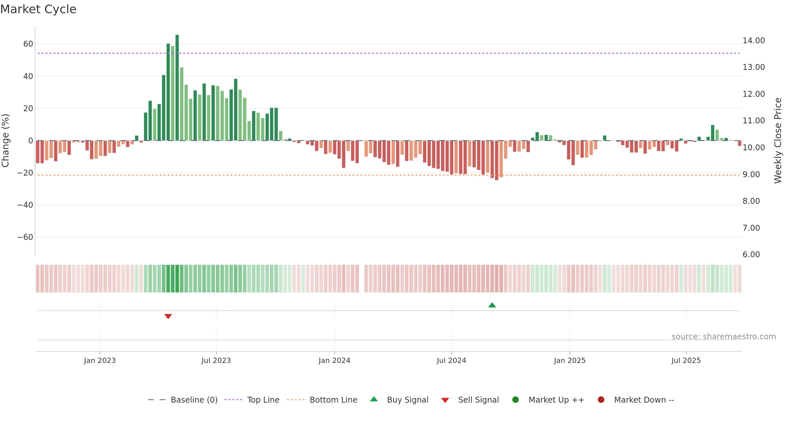Toggle the Baseline (0) legend entry
The image size is (787, 443).
183,400
